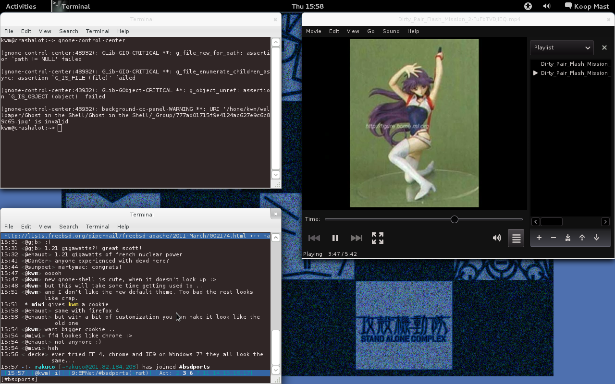Open Terminal menu in top Terminal window
615x384 pixels.
click(98, 31)
